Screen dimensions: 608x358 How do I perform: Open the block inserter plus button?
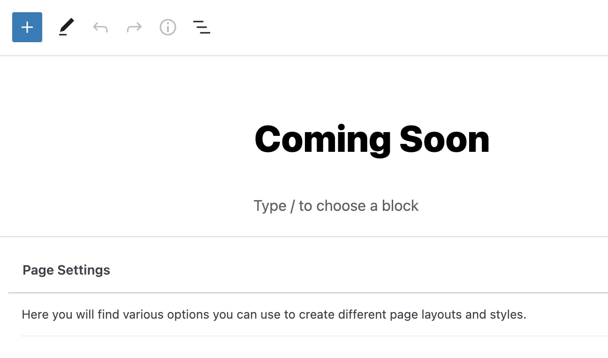pyautogui.click(x=27, y=27)
